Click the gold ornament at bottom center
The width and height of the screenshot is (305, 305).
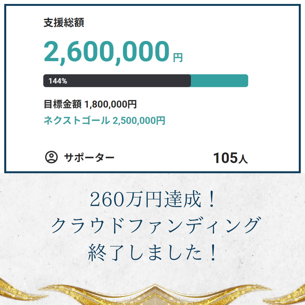(154, 295)
